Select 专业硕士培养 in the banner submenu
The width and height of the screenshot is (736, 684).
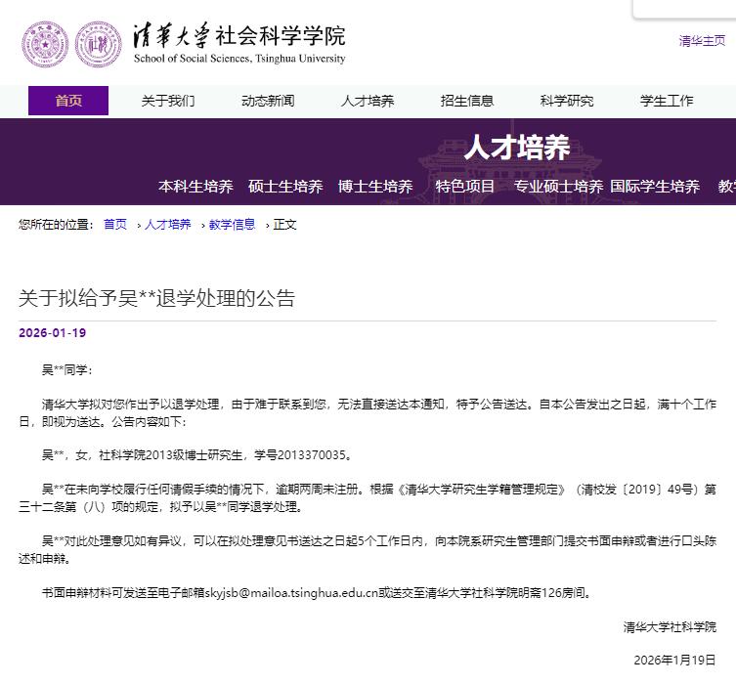[559, 187]
